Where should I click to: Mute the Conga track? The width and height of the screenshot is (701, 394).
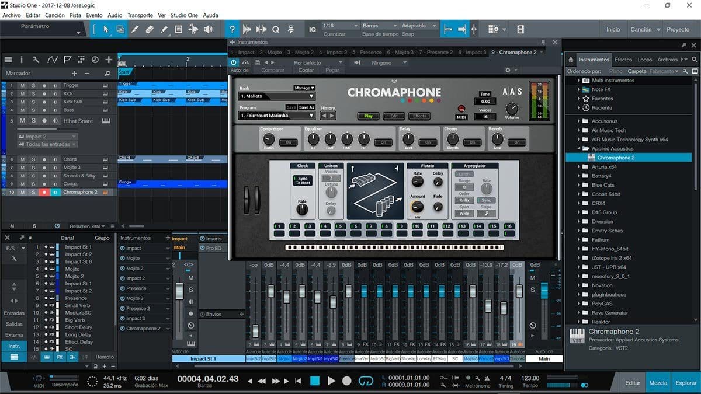point(22,184)
